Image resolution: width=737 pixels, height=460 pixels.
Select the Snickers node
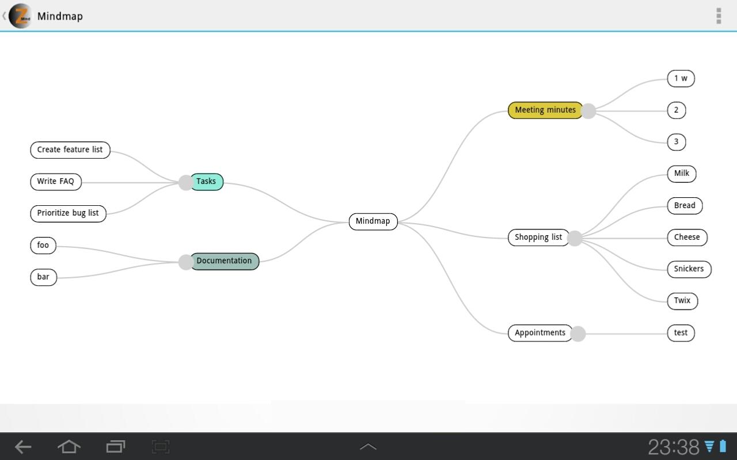[689, 269]
